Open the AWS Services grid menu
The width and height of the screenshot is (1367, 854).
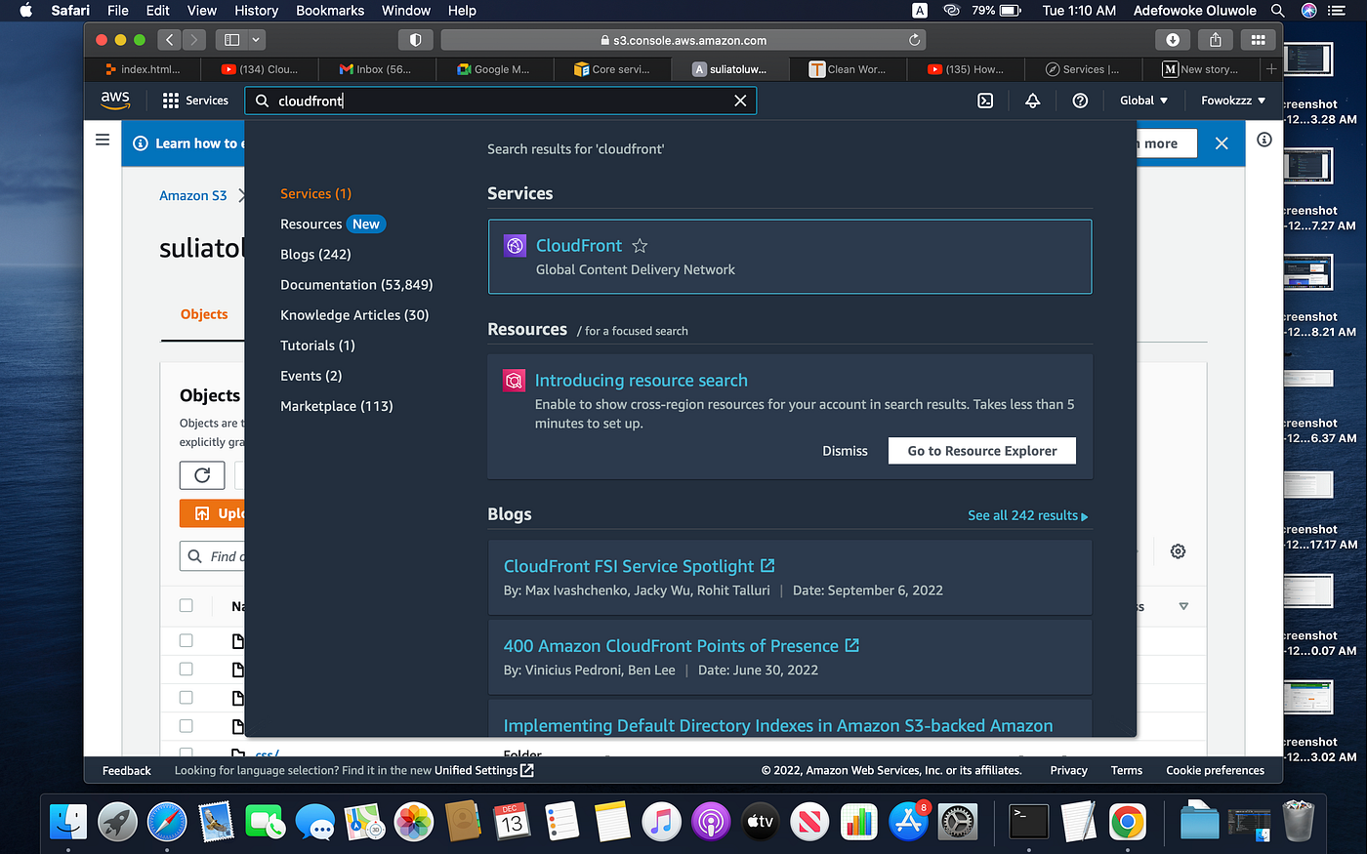tap(195, 101)
